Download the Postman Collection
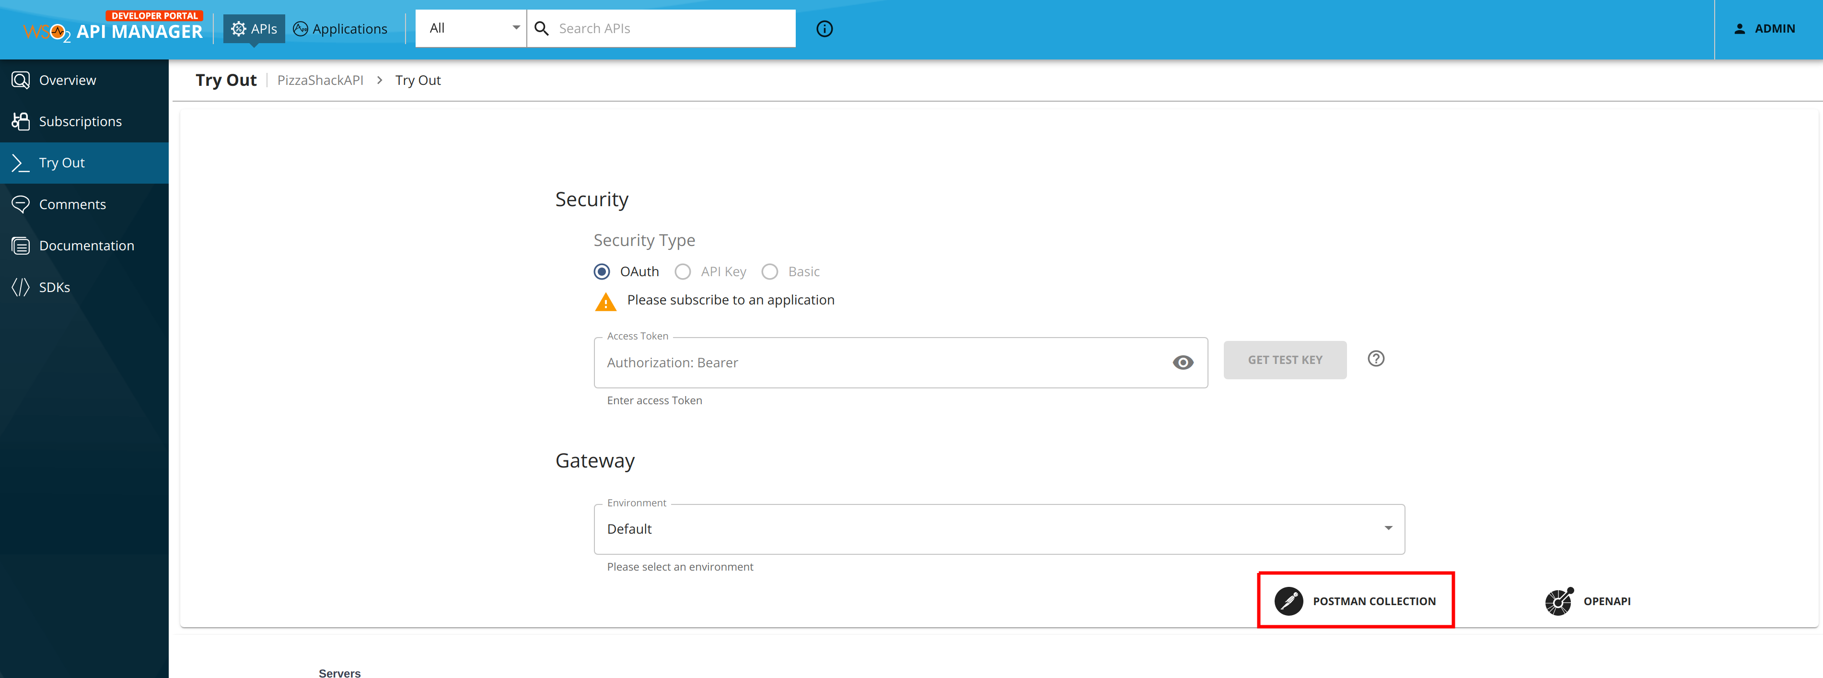The image size is (1823, 678). pyautogui.click(x=1355, y=600)
